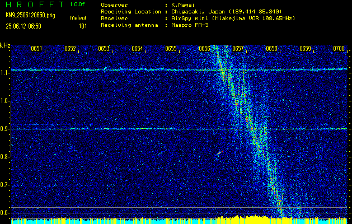This screenshot has height=224, width=352.
Task: Click the 0653 time marker
Action: pos(104,49)
